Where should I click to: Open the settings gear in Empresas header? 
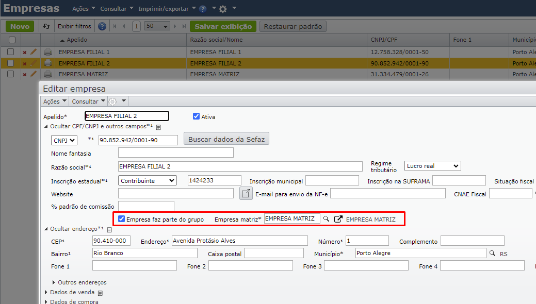pos(223,9)
